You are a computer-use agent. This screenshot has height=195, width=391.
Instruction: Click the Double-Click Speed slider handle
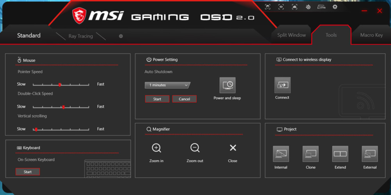pyautogui.click(x=63, y=107)
